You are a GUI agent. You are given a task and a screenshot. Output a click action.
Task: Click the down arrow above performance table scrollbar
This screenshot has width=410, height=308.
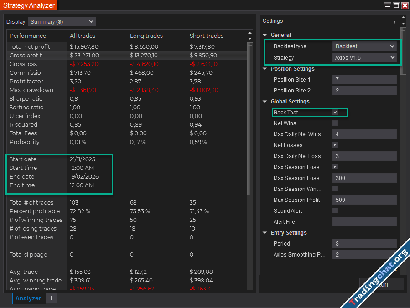coord(249,39)
